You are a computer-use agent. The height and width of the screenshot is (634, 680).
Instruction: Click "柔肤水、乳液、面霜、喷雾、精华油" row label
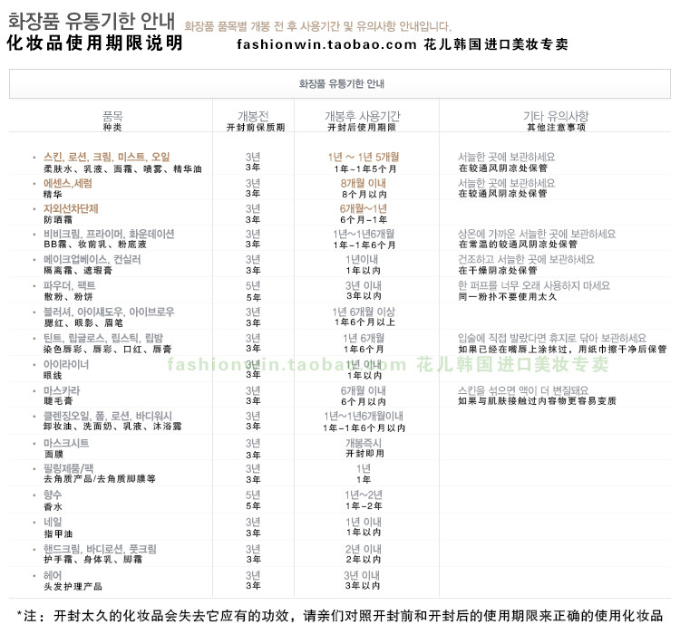[122, 169]
